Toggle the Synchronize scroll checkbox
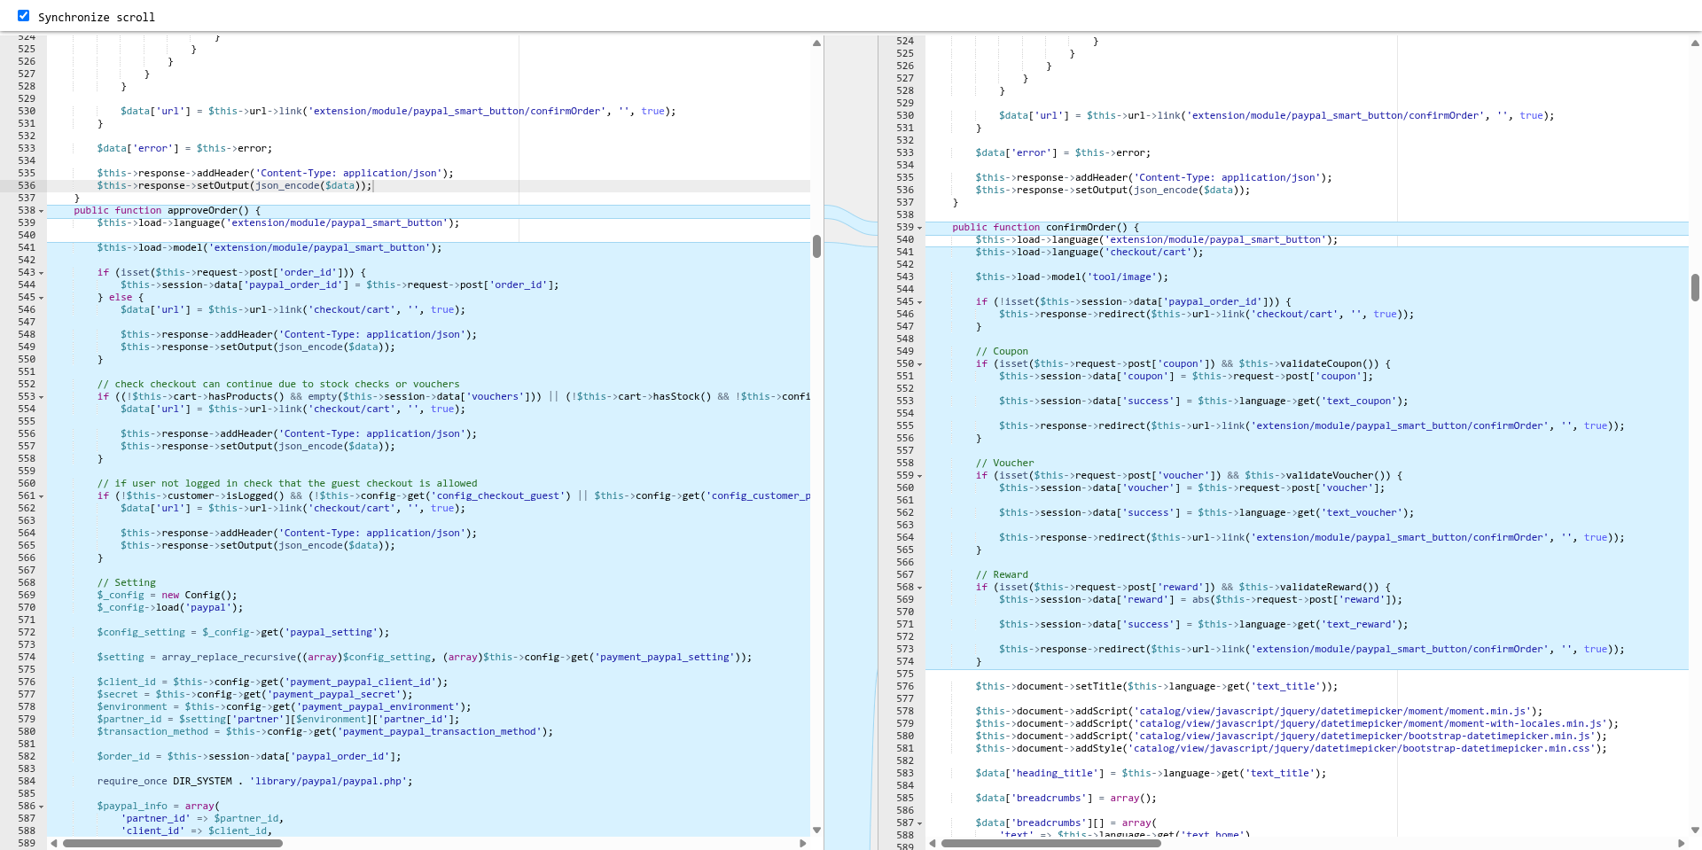The height and width of the screenshot is (850, 1702). coord(24,16)
